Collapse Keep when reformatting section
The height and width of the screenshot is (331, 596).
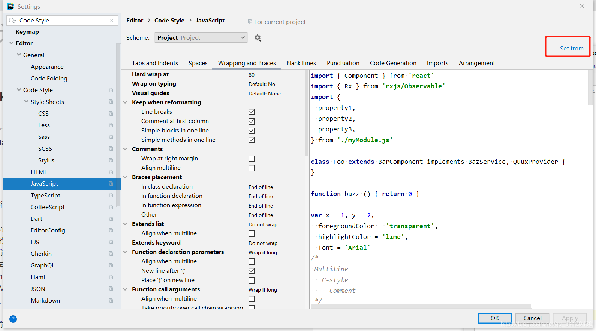point(126,102)
